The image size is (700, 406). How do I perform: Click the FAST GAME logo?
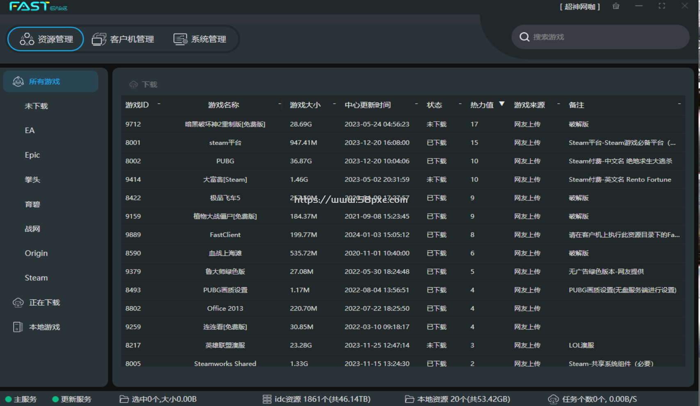(x=38, y=7)
